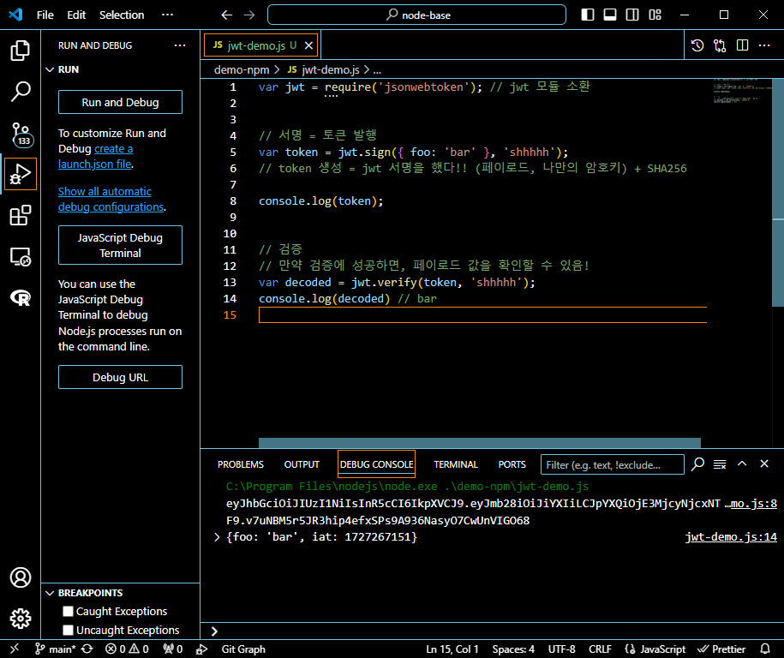Open the File menu
This screenshot has height=658, width=784.
click(45, 15)
